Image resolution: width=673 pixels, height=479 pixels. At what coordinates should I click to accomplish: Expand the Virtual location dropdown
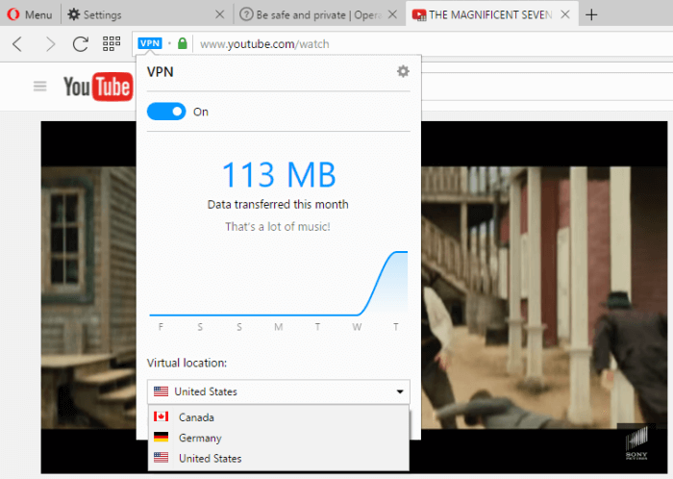[x=279, y=391]
